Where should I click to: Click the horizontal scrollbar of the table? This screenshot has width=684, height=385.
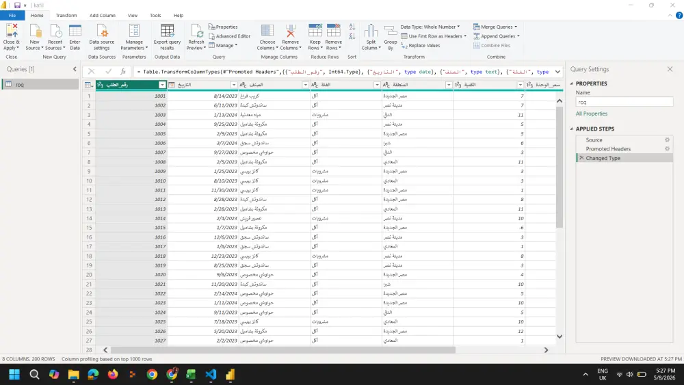coord(282,349)
